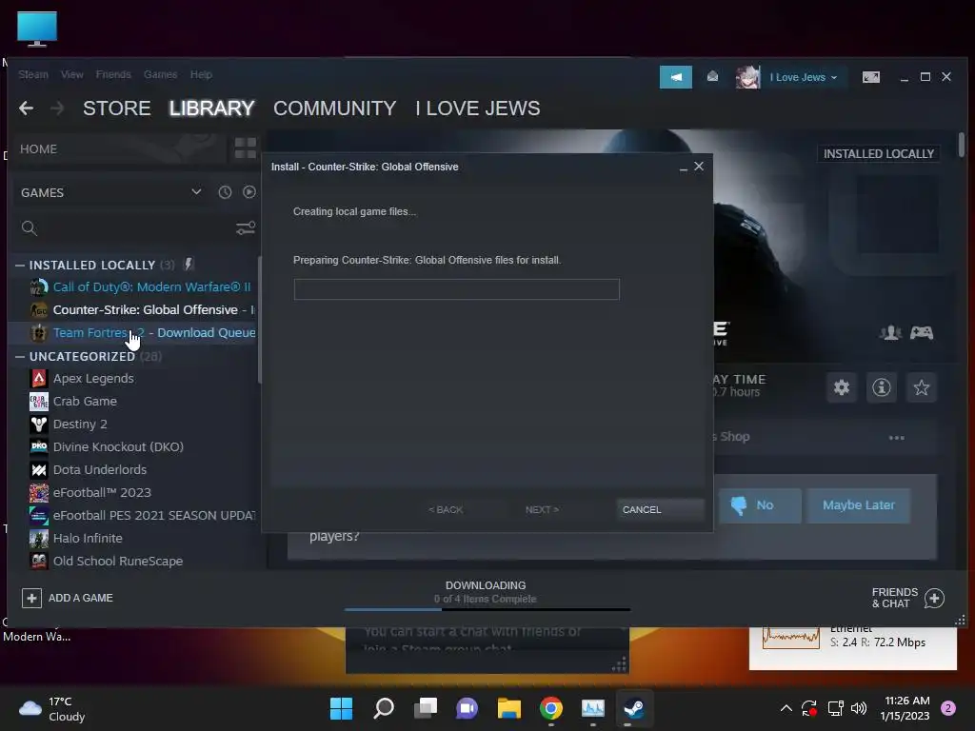This screenshot has width=975, height=731.
Task: Open Windows Start menu
Action: (341, 708)
